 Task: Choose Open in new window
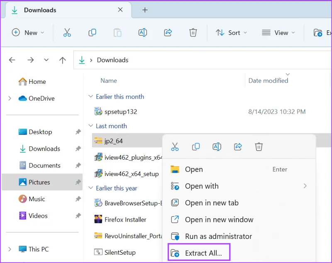pyautogui.click(x=239, y=219)
